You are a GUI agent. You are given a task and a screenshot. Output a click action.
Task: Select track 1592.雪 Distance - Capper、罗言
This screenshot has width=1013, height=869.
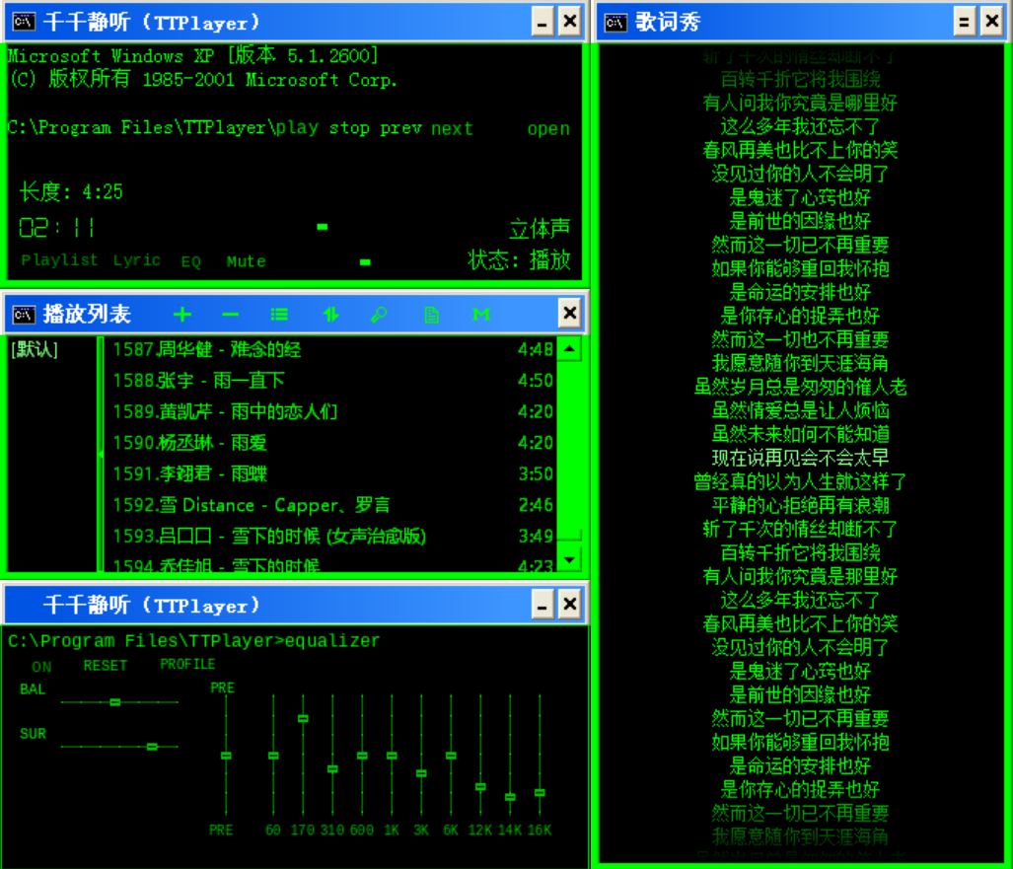(x=332, y=505)
